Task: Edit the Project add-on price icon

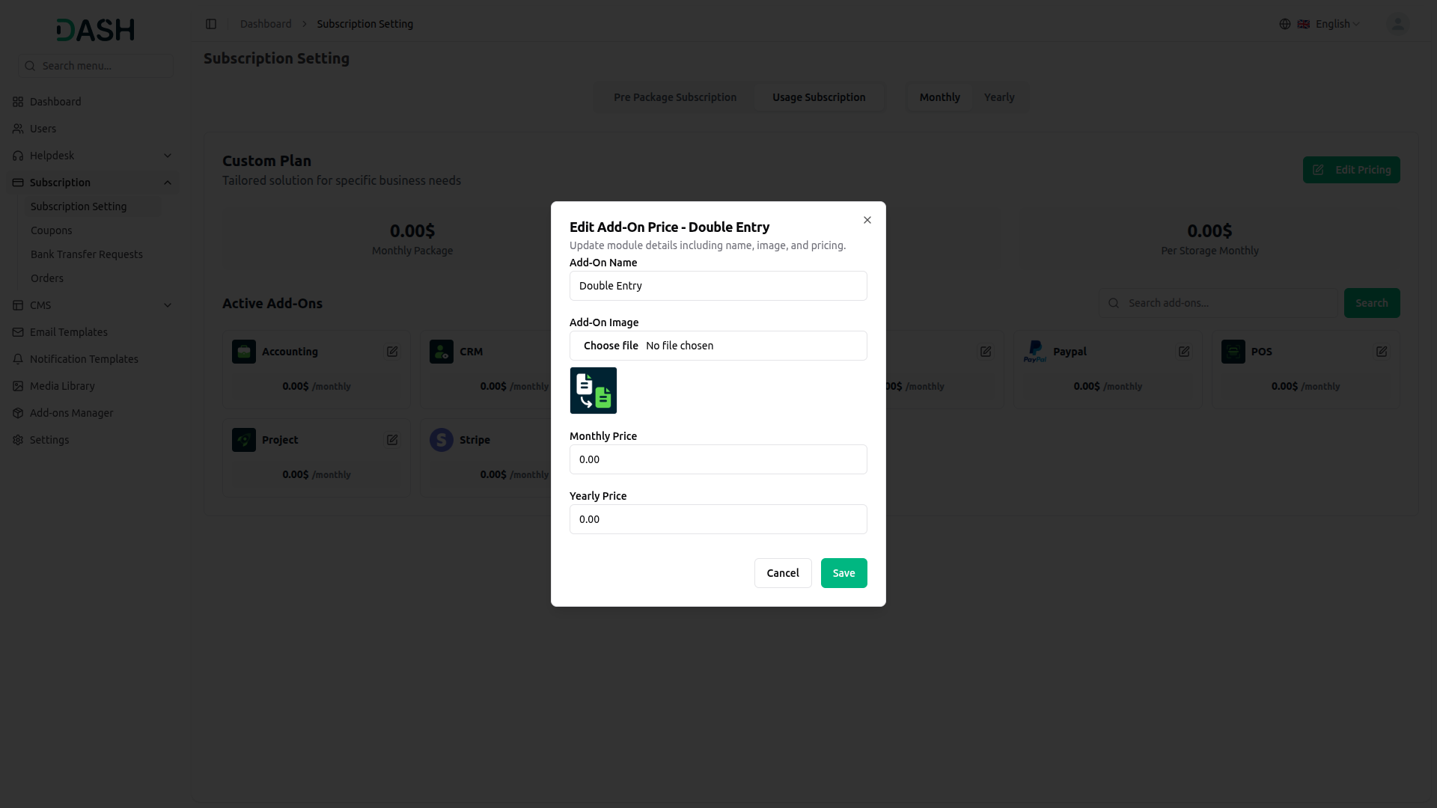Action: coord(392,440)
